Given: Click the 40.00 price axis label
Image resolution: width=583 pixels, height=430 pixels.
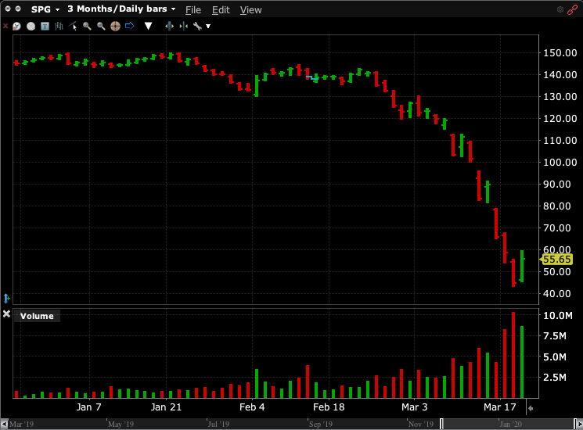Looking at the screenshot, I should (556, 294).
